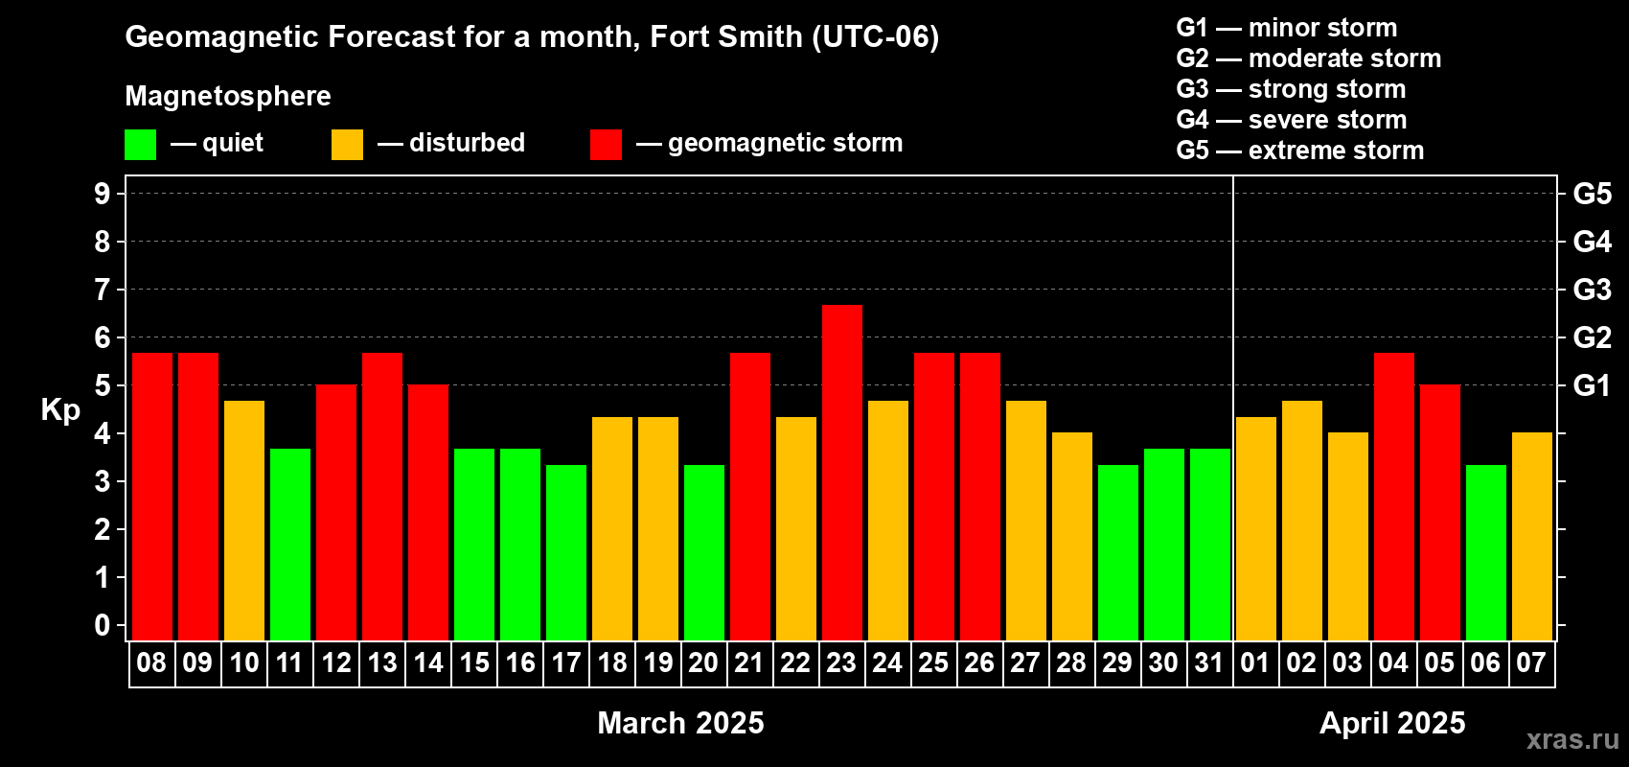Click the 'G1 — minor storm' legend line
Viewport: 1629px width, 767px height.
(1287, 28)
